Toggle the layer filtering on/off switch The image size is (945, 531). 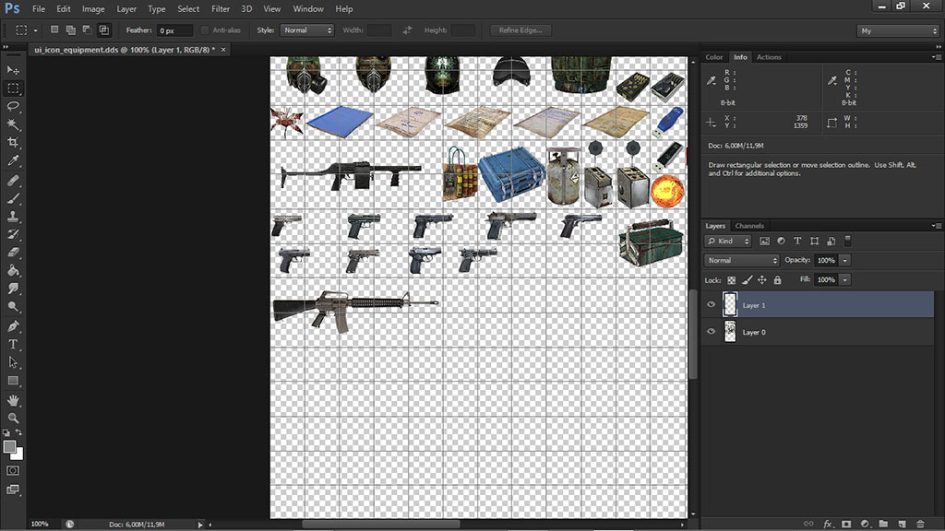pos(847,241)
